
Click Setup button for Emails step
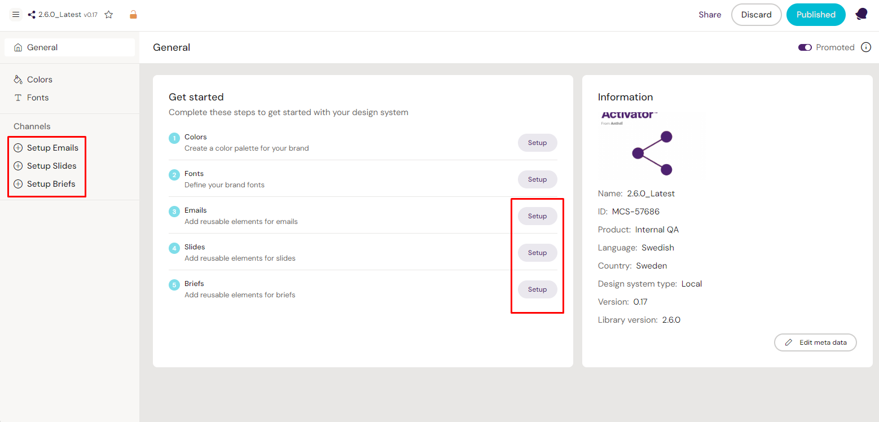[x=537, y=216]
